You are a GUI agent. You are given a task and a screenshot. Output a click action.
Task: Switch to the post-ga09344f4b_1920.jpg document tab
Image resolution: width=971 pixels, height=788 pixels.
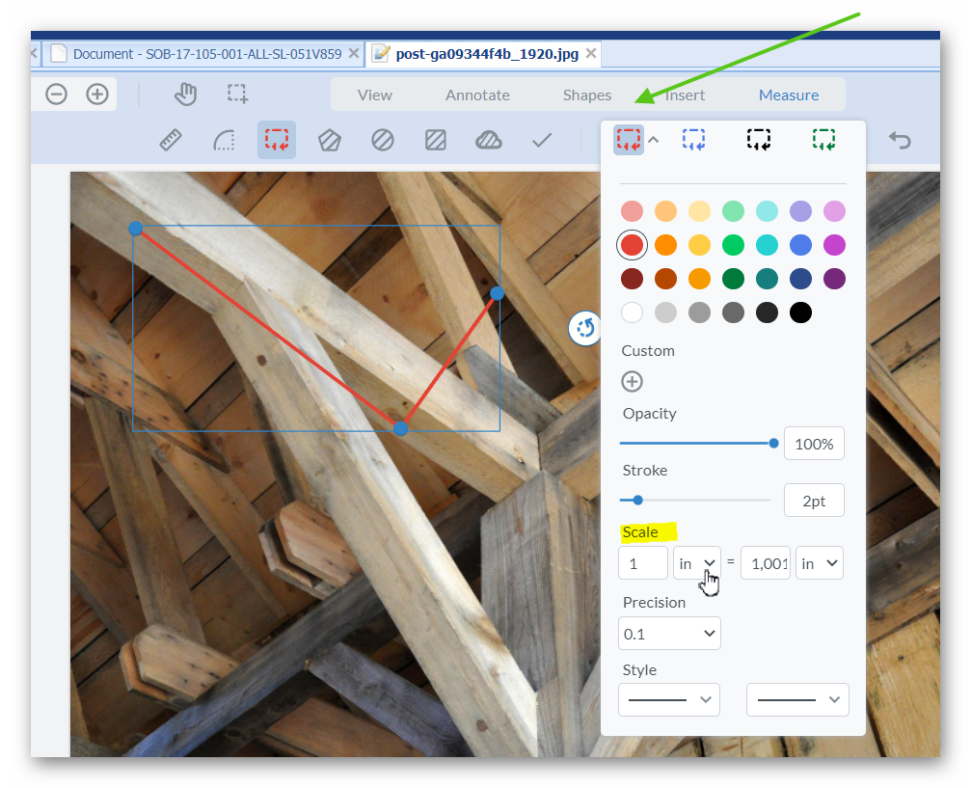[x=486, y=54]
